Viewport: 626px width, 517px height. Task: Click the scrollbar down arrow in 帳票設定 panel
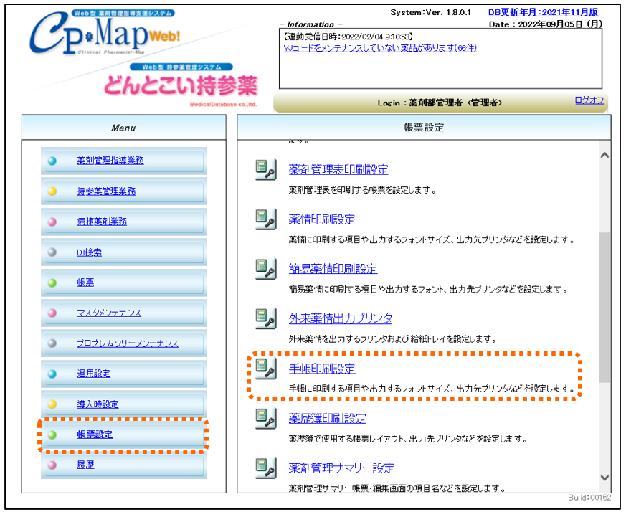click(x=604, y=478)
